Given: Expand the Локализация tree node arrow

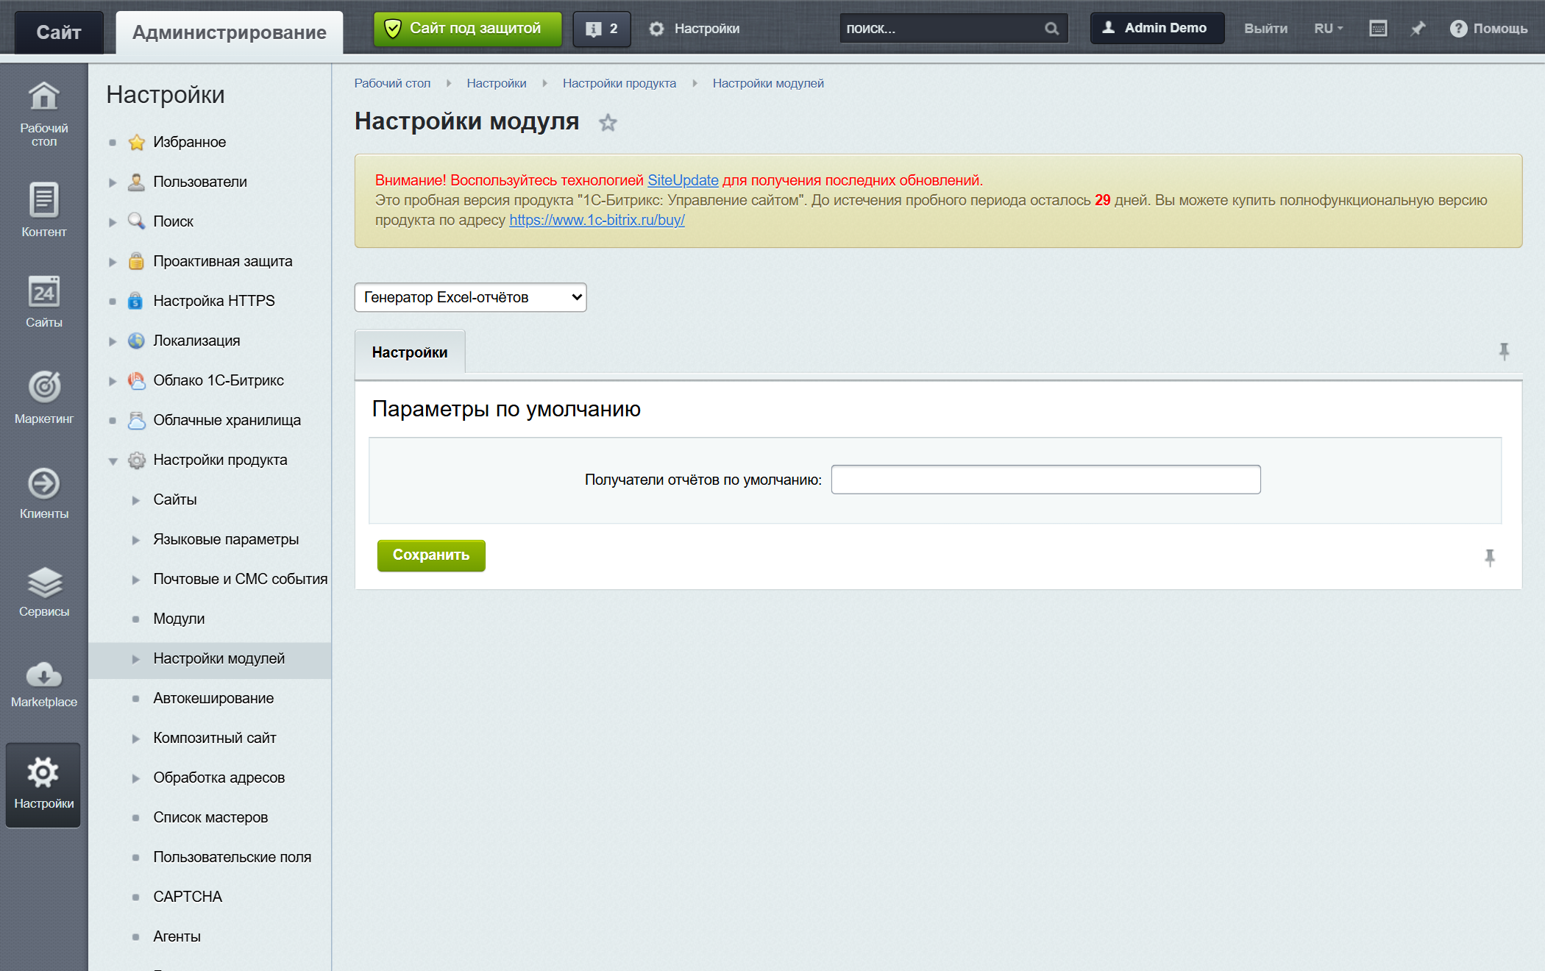Looking at the screenshot, I should 113,341.
